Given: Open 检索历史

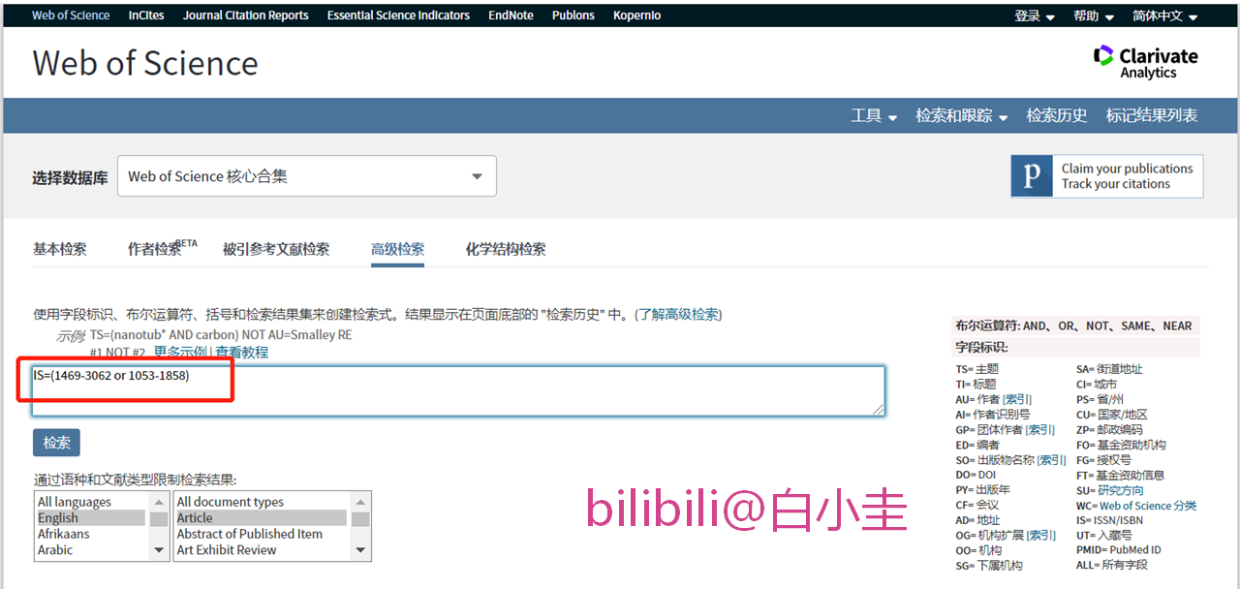Looking at the screenshot, I should [x=1057, y=115].
